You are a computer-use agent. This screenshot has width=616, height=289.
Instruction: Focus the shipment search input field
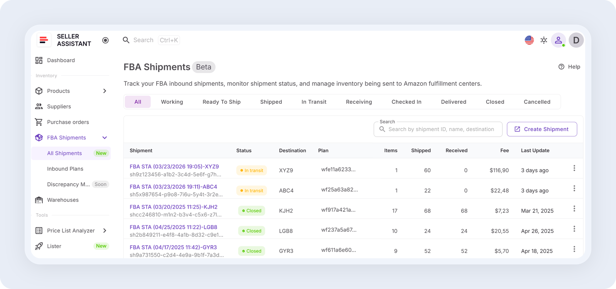tap(438, 129)
